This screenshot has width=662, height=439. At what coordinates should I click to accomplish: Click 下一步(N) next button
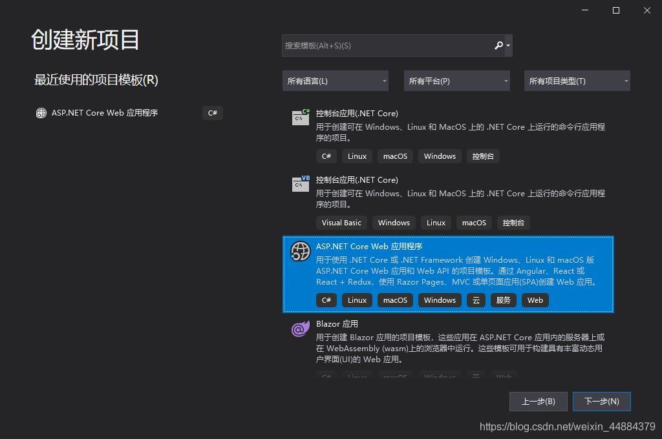pyautogui.click(x=602, y=402)
